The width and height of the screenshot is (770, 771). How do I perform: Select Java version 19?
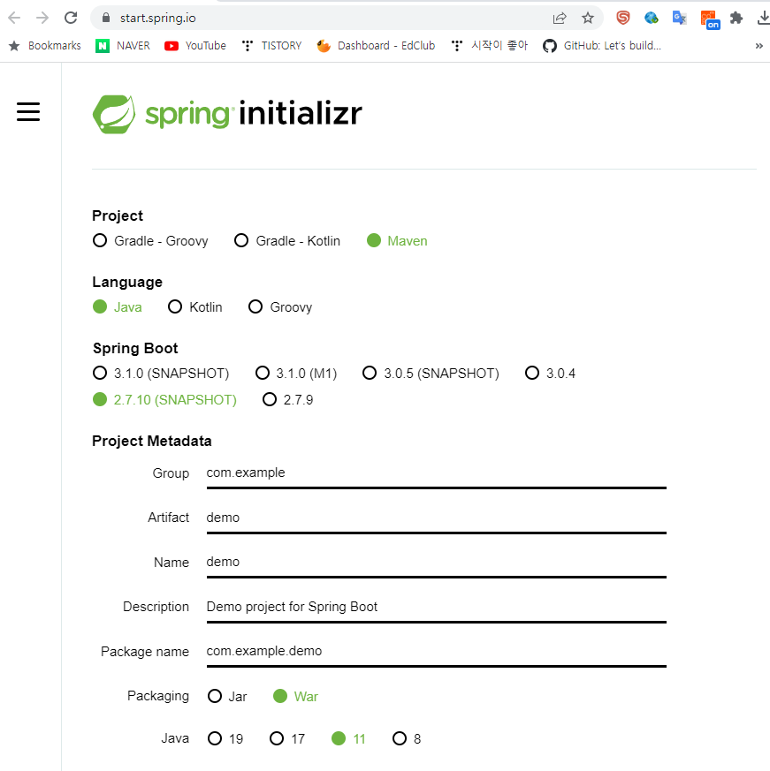click(225, 738)
